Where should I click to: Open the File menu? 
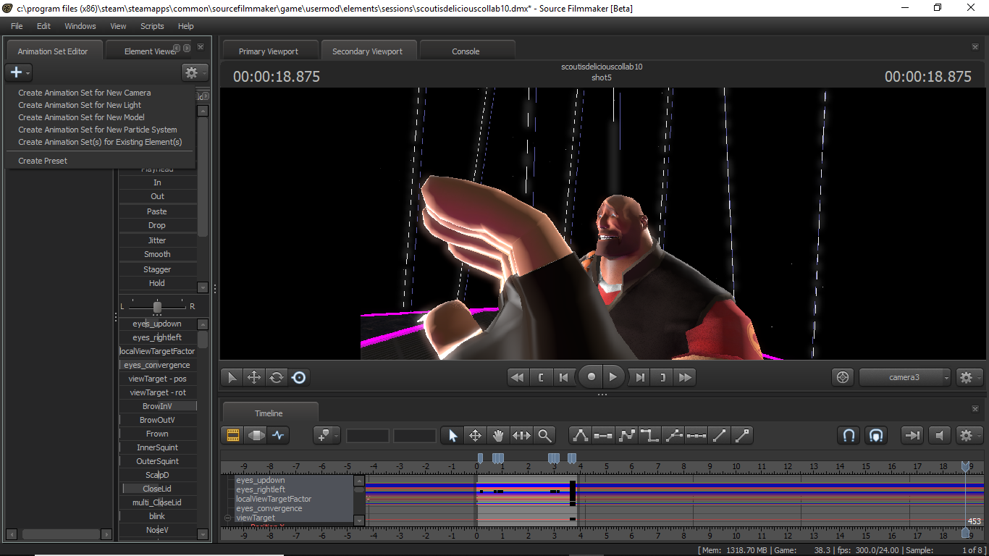point(17,26)
